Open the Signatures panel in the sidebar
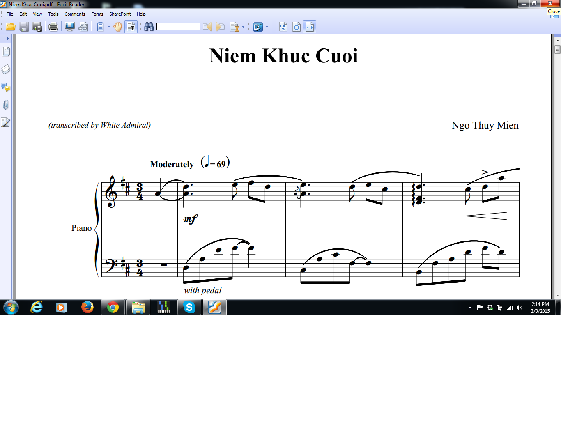This screenshot has width=561, height=425. click(x=6, y=122)
